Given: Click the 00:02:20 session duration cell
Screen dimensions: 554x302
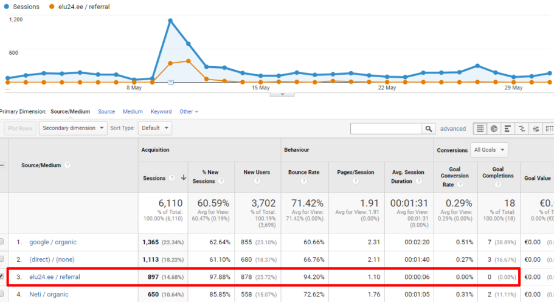Looking at the screenshot, I should coord(417,242).
